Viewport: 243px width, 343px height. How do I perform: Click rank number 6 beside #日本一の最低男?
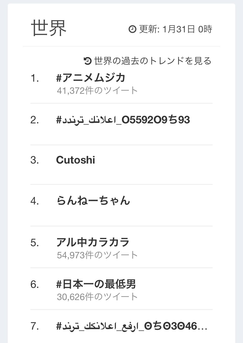[x=35, y=284]
